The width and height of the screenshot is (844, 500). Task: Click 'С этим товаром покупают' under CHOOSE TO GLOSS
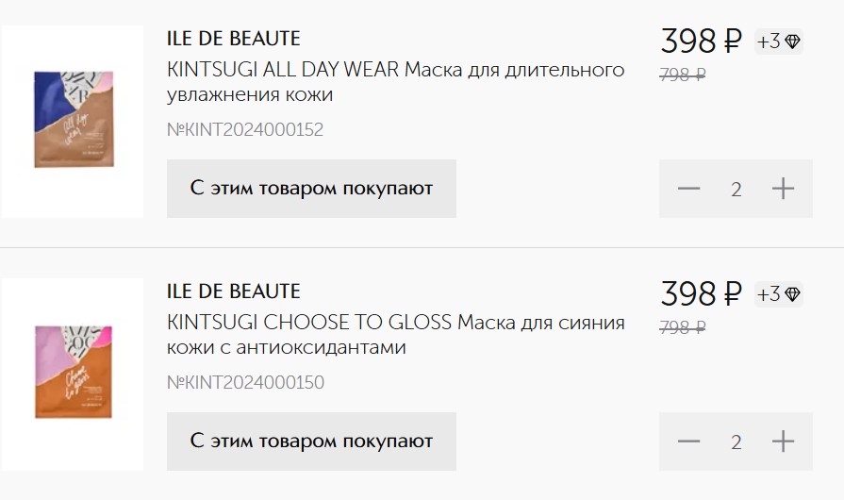click(x=311, y=442)
